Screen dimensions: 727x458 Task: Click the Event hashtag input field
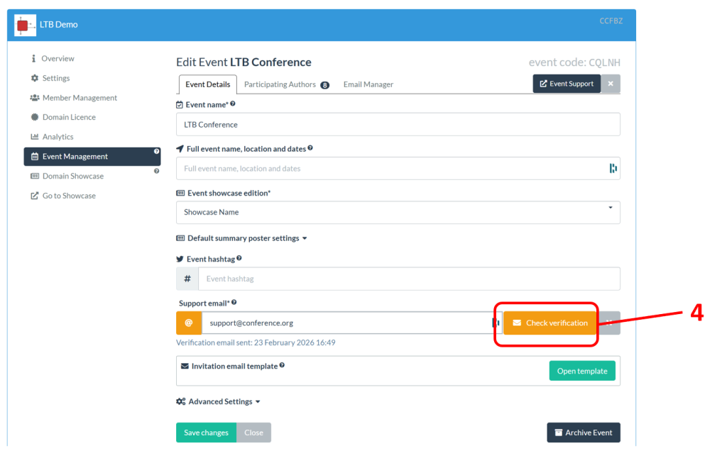click(408, 279)
